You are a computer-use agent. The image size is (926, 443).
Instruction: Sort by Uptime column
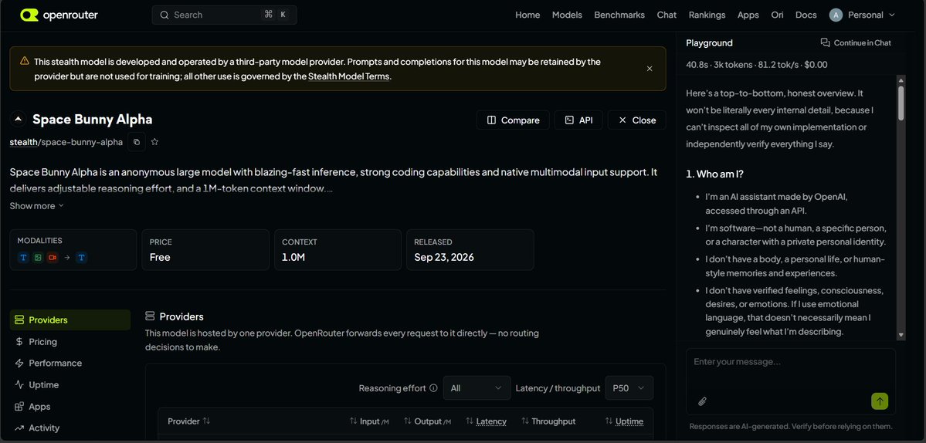pos(624,421)
